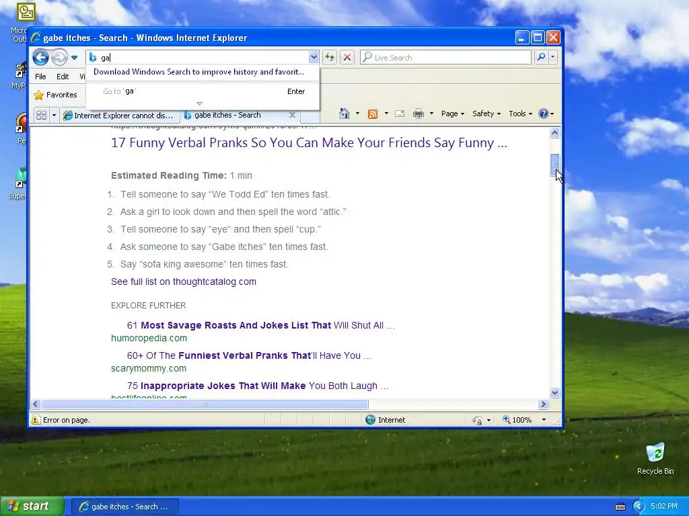Expand hidden system tray icons arrow
The height and width of the screenshot is (516, 689).
639,507
